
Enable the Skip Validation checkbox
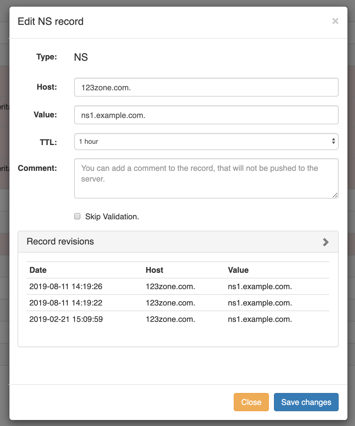(77, 216)
